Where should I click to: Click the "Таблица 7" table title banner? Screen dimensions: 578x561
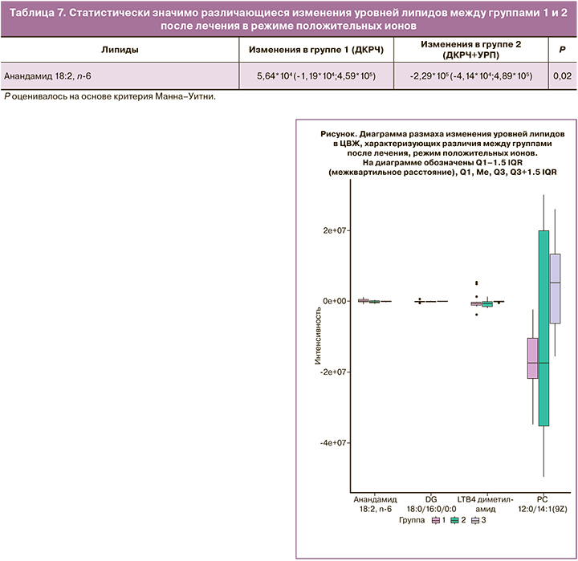pos(288,16)
